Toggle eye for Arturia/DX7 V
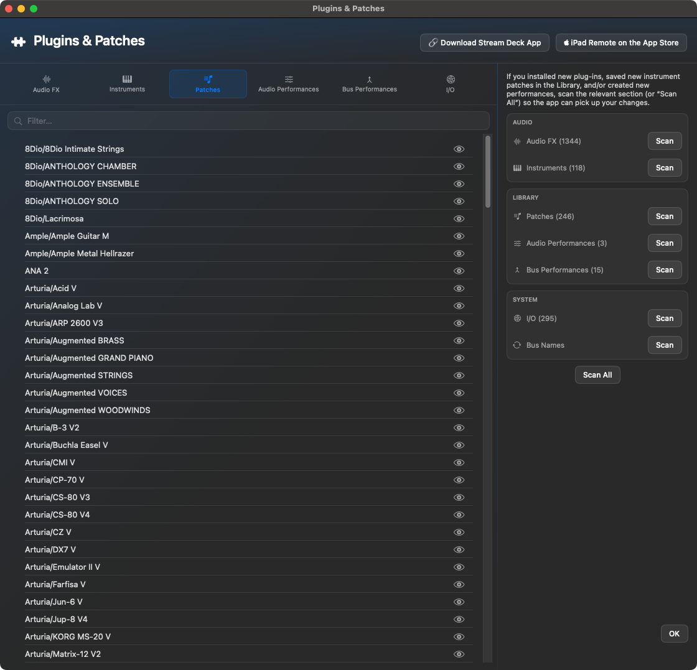The height and width of the screenshot is (670, 697). [x=459, y=549]
